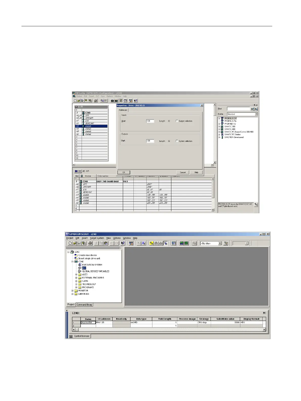Enable System selection for Inputs

(x=177, y=121)
